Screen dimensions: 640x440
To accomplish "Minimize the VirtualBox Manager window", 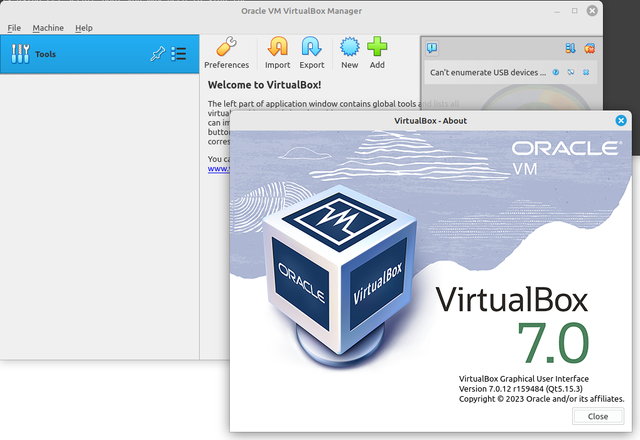I will click(x=557, y=11).
